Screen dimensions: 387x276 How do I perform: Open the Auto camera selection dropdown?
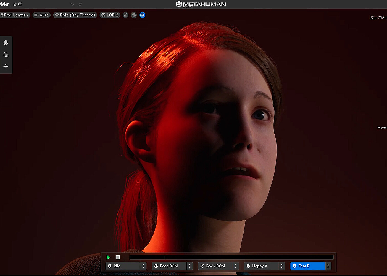41,15
